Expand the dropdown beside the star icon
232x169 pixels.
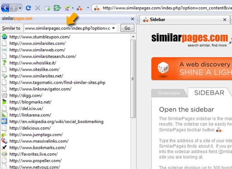[x=73, y=8]
